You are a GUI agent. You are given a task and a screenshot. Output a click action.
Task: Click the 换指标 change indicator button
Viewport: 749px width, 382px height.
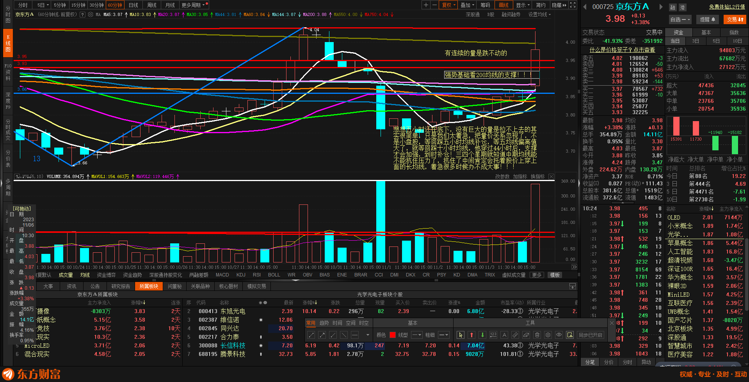[537, 177]
